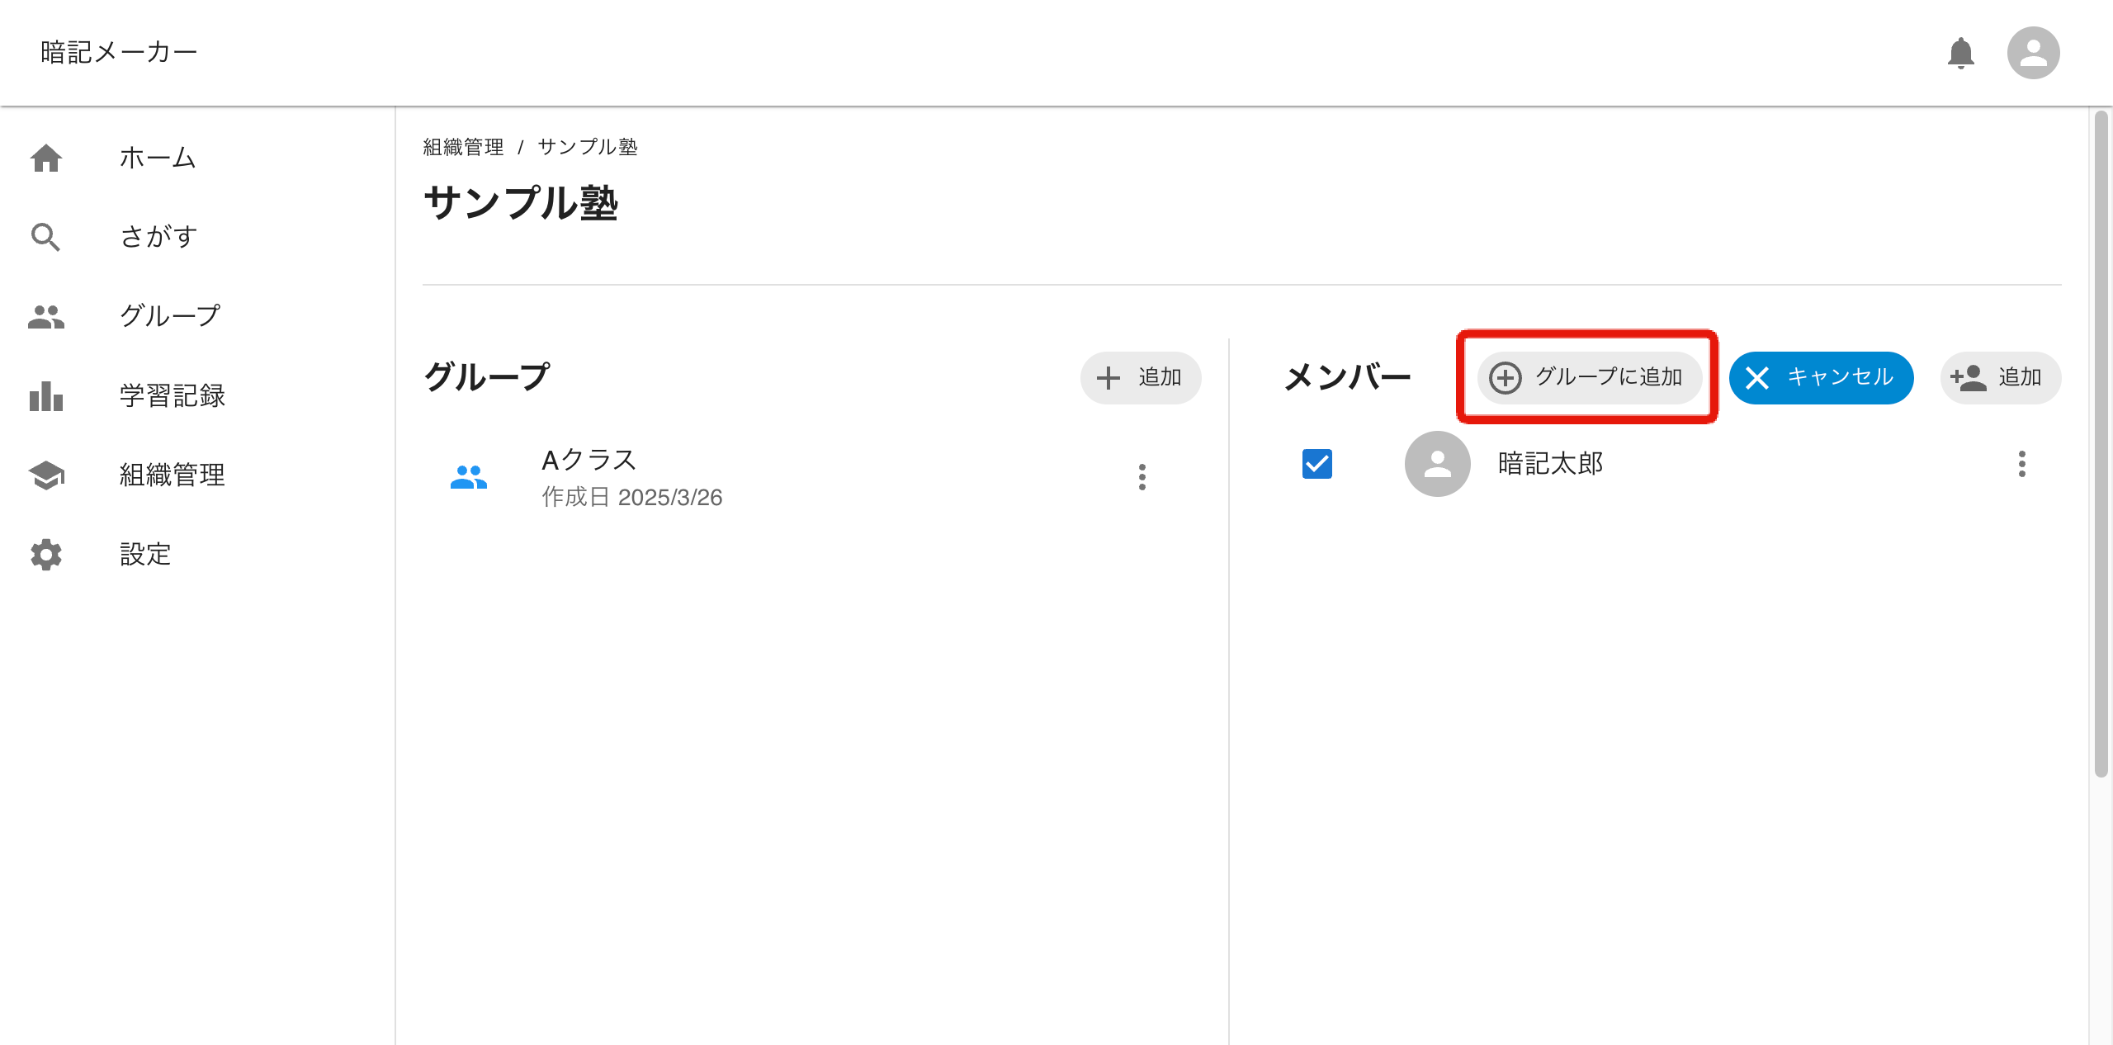
Task: Click the bar chart 学習記録 icon
Action: point(46,395)
